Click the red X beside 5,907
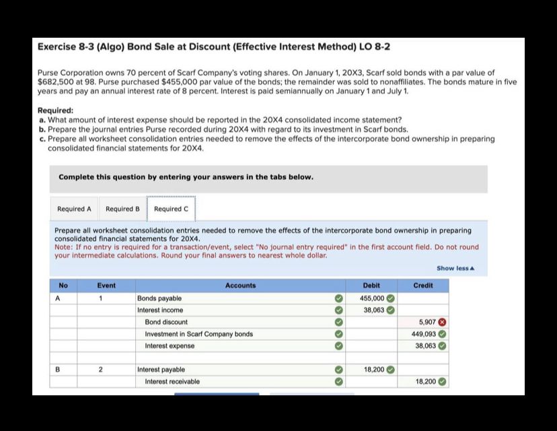Viewport: 557px width, 431px height. [442, 322]
